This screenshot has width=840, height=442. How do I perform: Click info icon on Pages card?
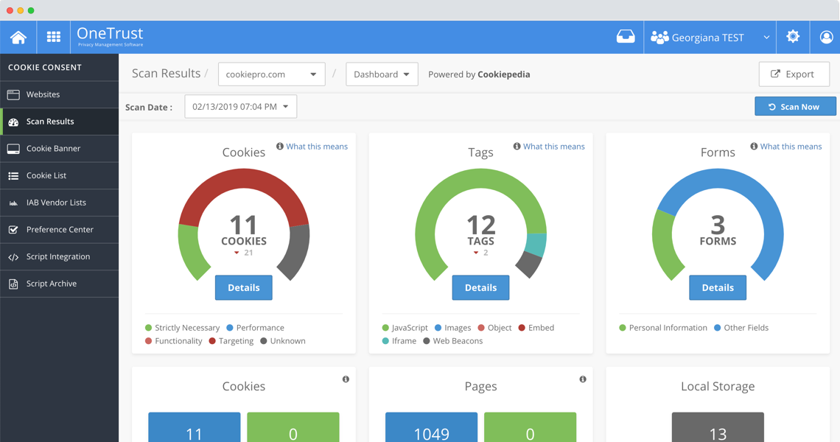pyautogui.click(x=583, y=379)
